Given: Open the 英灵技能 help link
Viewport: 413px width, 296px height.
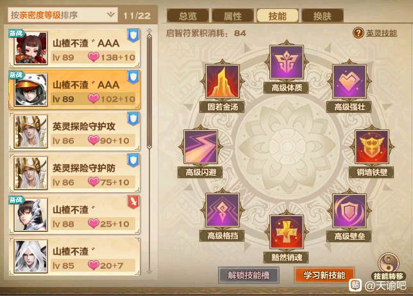Looking at the screenshot, I should tap(382, 33).
